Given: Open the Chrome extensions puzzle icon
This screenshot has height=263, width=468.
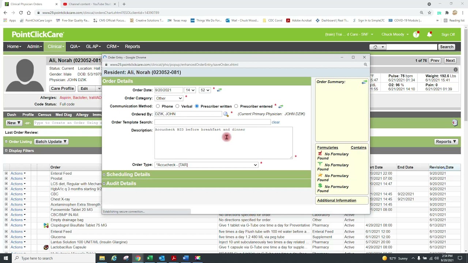Looking at the screenshot, I should pyautogui.click(x=447, y=13).
